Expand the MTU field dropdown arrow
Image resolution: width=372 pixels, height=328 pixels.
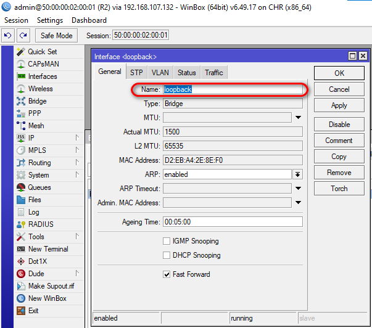(x=297, y=117)
